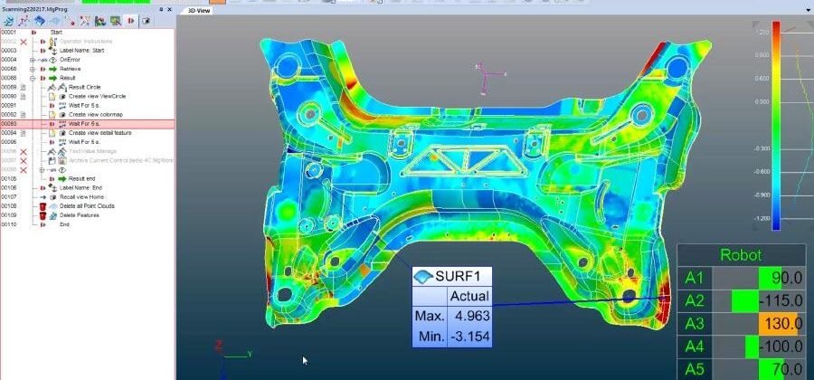Click the Delete Features trash icon
Viewport: 814px width, 380px height.
(43, 215)
